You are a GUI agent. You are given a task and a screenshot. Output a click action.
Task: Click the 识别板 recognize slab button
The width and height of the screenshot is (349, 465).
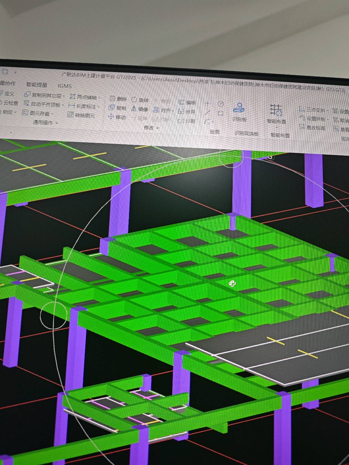239,112
